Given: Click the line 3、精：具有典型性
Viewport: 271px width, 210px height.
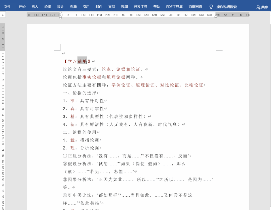Looking at the screenshot, I should pyautogui.click(x=105, y=116).
